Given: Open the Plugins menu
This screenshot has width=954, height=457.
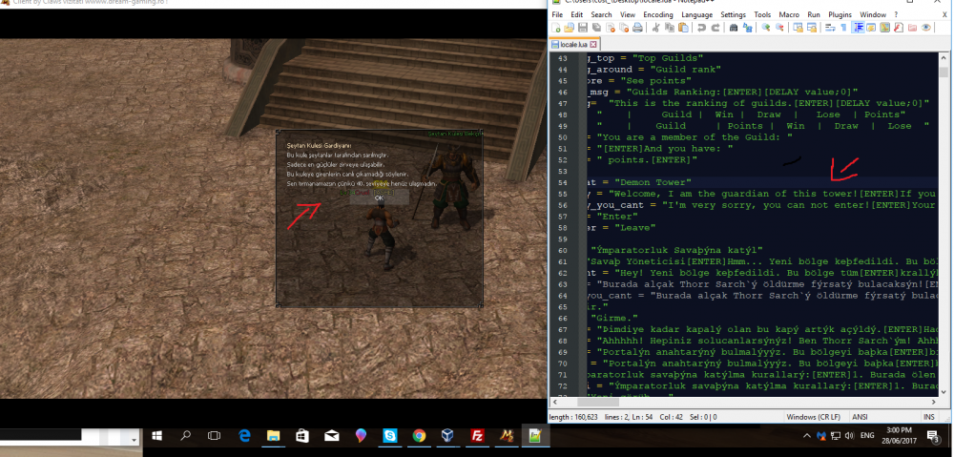Looking at the screenshot, I should 840,14.
